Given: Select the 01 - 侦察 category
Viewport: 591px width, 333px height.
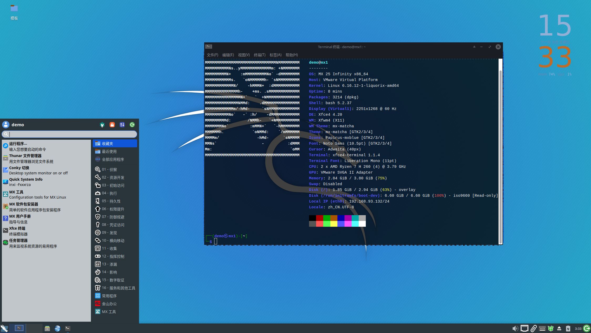Looking at the screenshot, I should point(115,169).
